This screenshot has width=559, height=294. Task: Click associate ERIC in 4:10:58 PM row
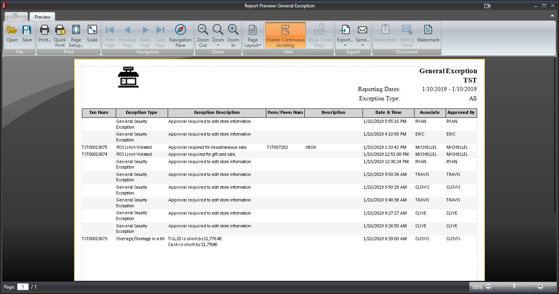(420, 134)
